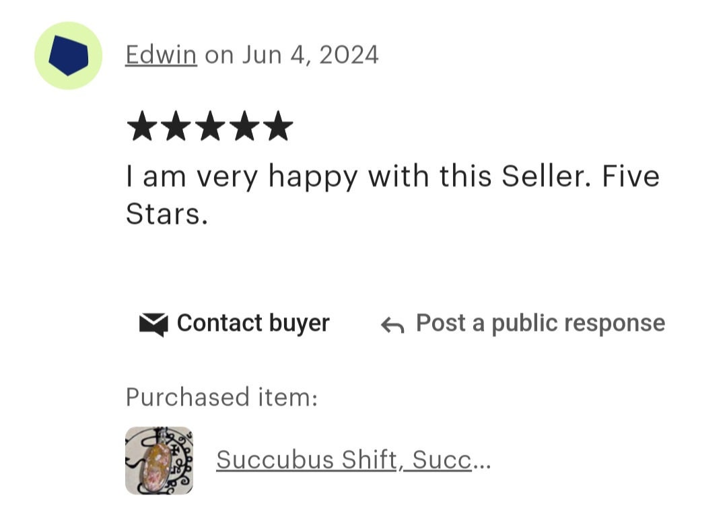This screenshot has width=727, height=531.
Task: Open the Edwin reviewer profile link
Action: pos(161,55)
